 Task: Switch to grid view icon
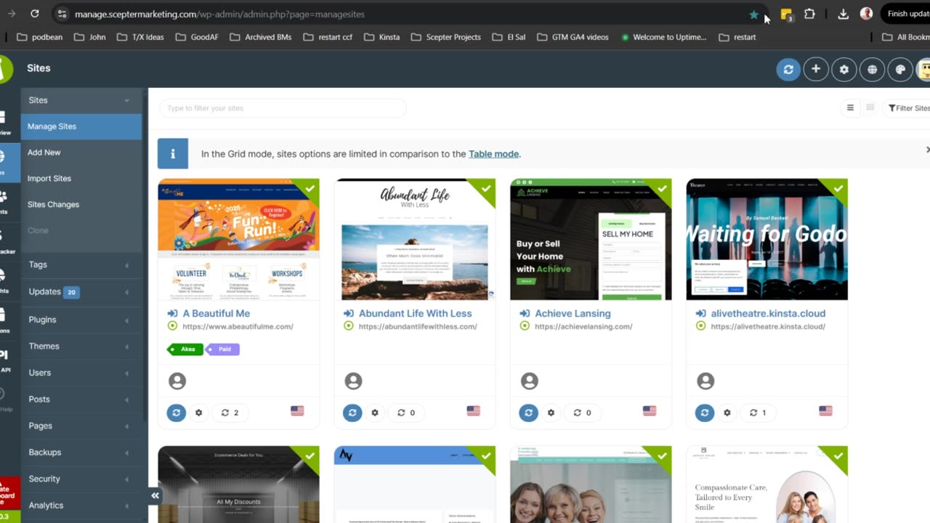(x=870, y=108)
